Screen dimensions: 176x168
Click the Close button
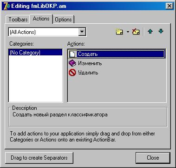pyautogui.click(x=153, y=158)
